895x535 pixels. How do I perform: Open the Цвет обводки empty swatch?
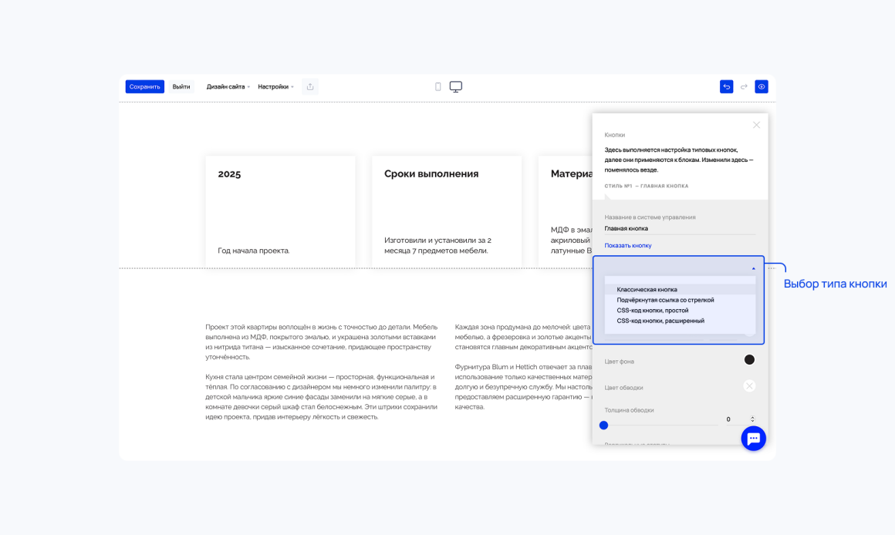click(749, 386)
